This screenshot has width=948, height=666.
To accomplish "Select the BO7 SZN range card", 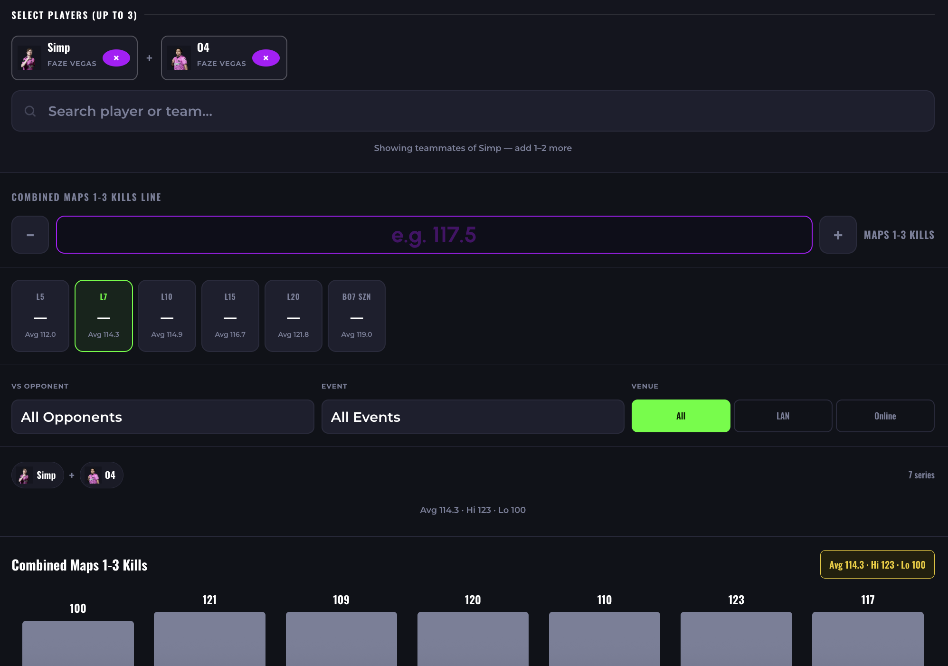I will 357,316.
